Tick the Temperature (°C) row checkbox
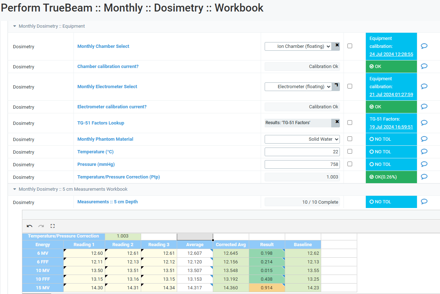 [x=350, y=151]
